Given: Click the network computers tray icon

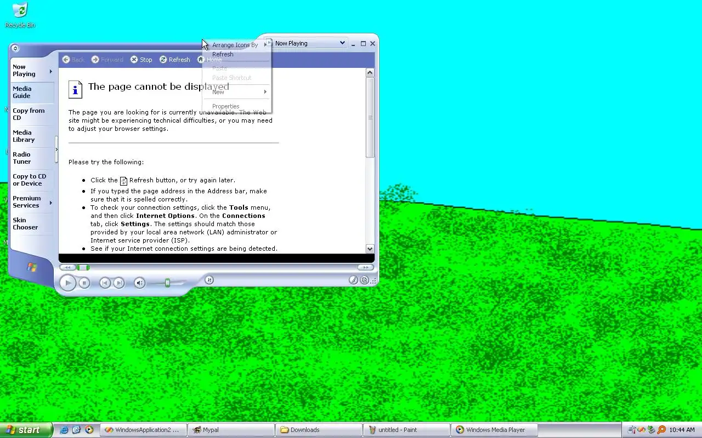Looking at the screenshot, I should point(632,430).
